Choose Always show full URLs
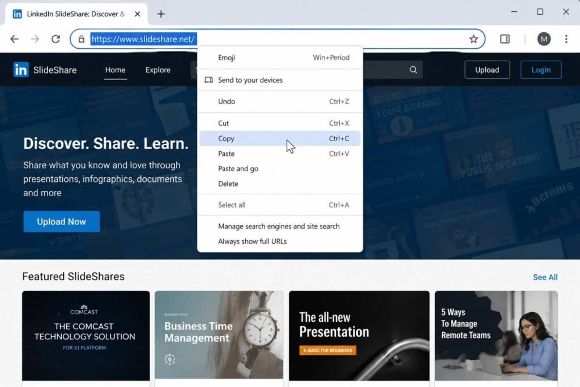 tap(280, 241)
